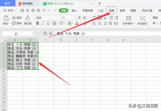Toggle Center horizontal alignment

(100, 23)
